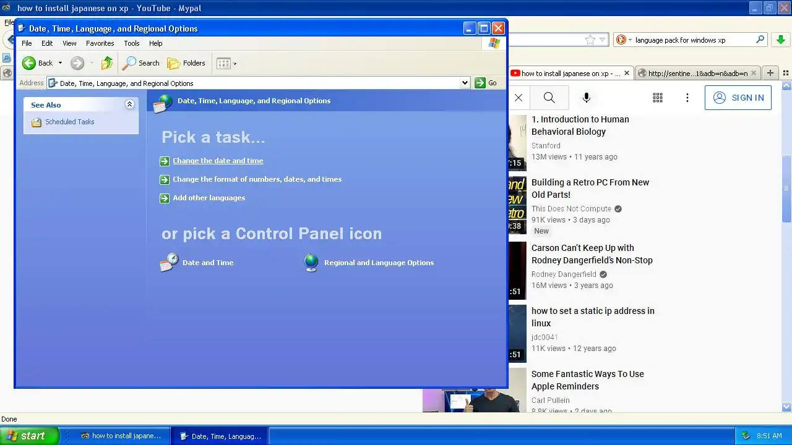Click the Windows flag logo in Explorer

pyautogui.click(x=494, y=43)
